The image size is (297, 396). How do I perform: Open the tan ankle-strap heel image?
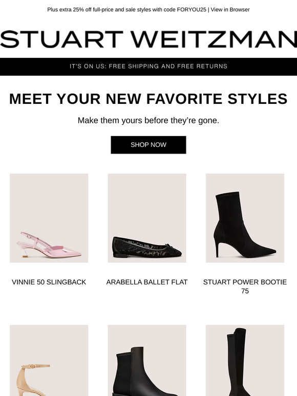[x=49, y=360]
